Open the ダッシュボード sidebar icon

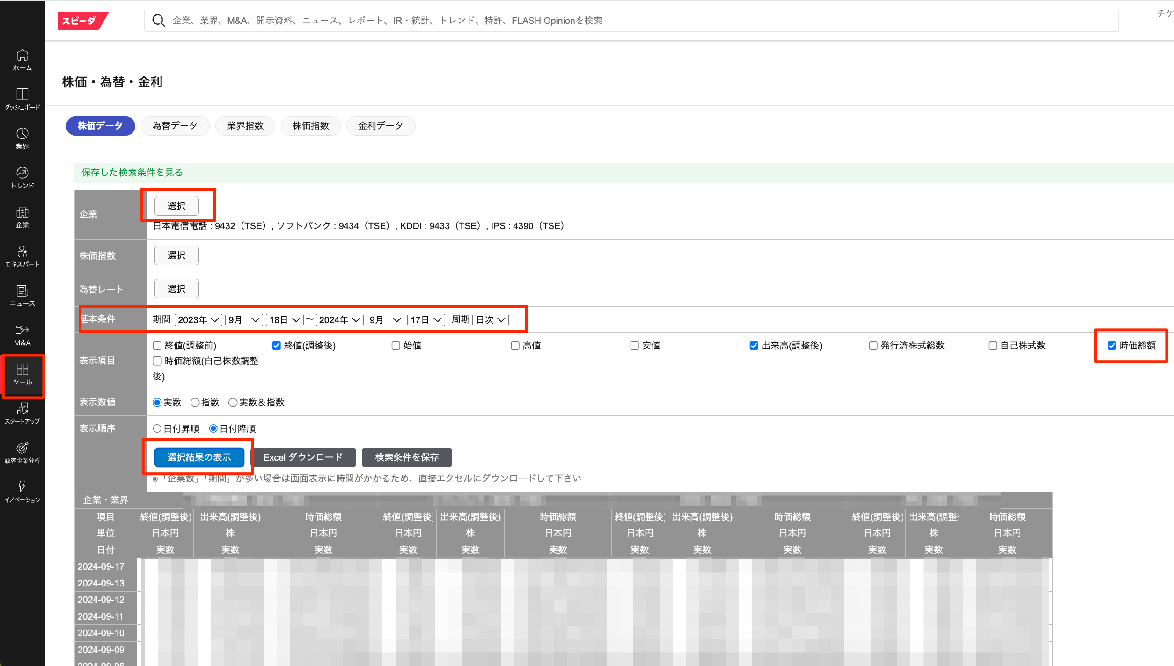pyautogui.click(x=22, y=99)
